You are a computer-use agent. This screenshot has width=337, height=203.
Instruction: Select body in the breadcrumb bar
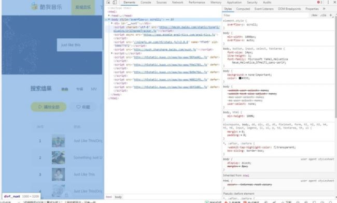pyautogui.click(x=118, y=197)
